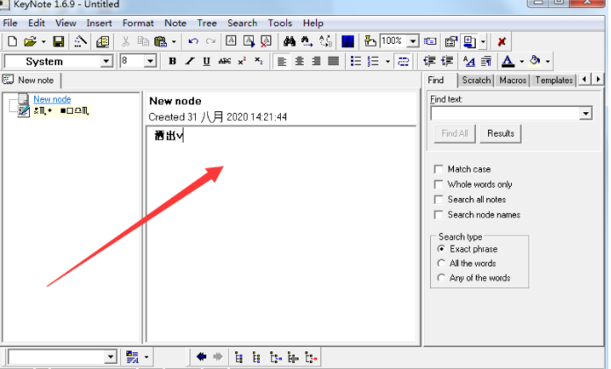Screen dimensions: 611x369
Task: Switch to the Scratch tab
Action: (x=476, y=80)
